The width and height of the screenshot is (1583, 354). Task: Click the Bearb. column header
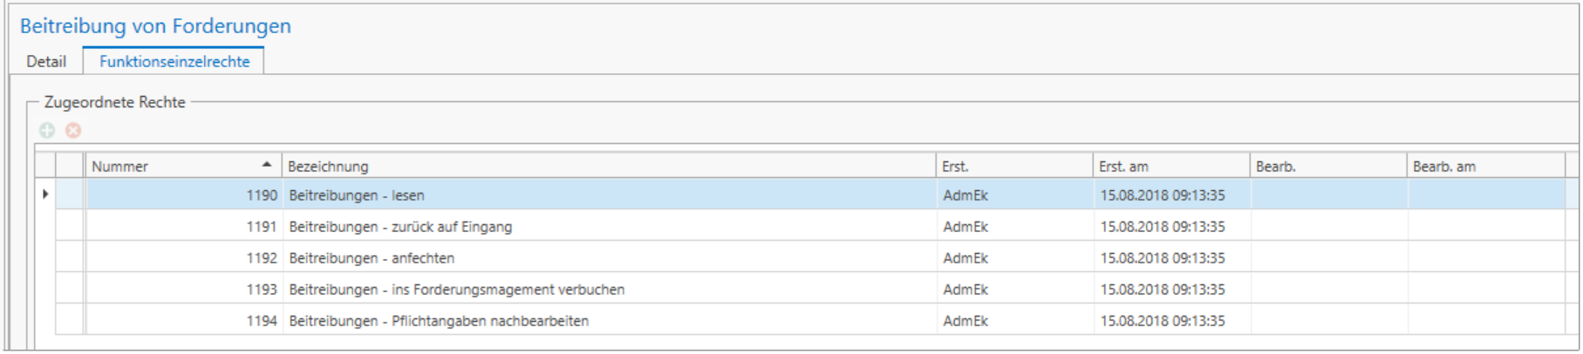coord(1328,166)
